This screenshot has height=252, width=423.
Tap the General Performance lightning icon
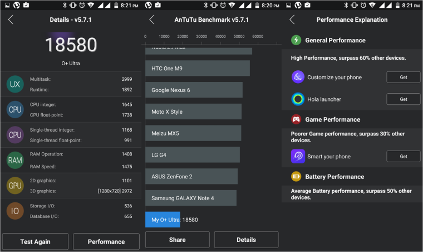pos(296,40)
